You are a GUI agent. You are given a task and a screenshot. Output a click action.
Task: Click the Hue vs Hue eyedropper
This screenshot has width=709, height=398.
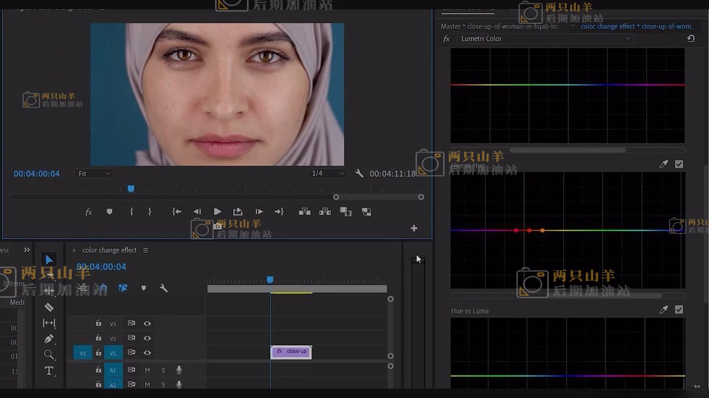tap(664, 164)
